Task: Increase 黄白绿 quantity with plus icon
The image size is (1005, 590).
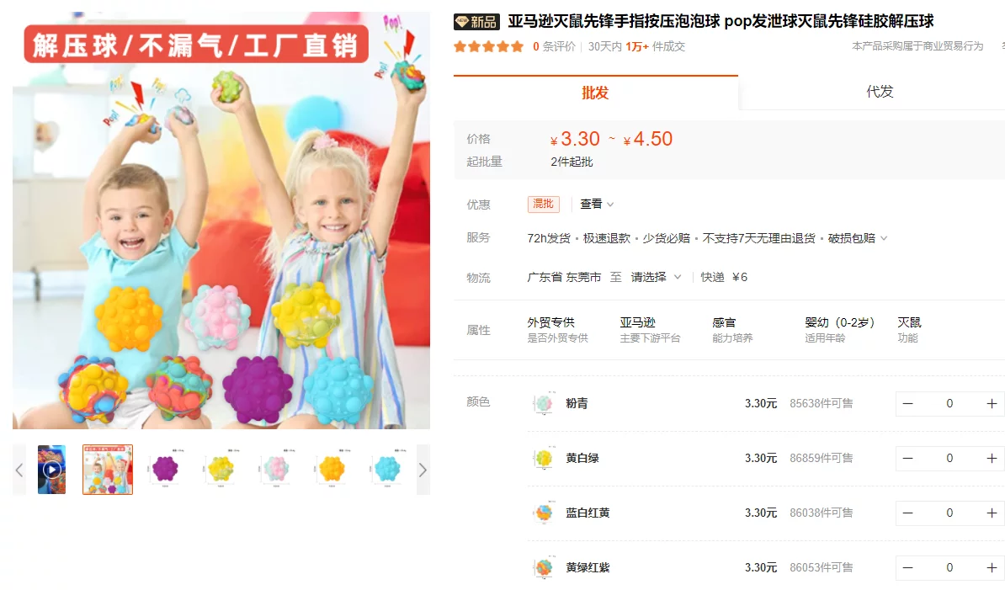Action: tap(992, 459)
